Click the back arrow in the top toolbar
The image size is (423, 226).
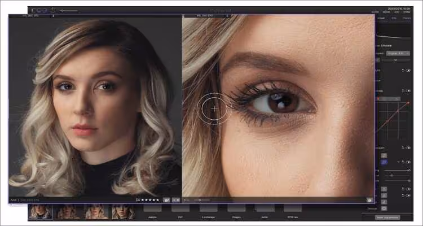[68, 11]
